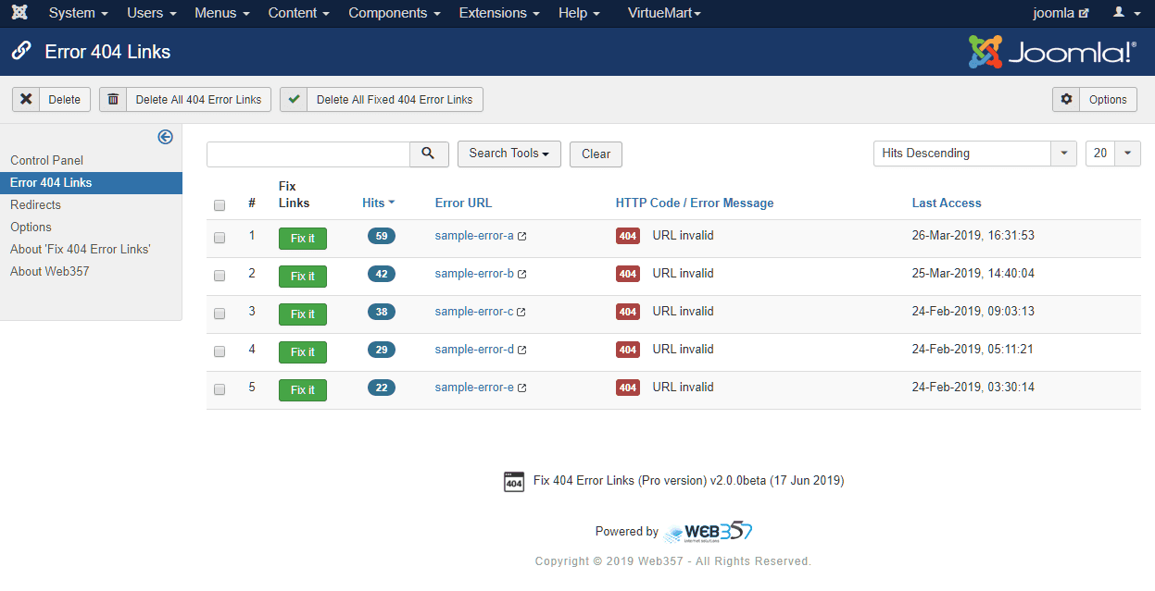
Task: Check the checkbox for row 2
Action: pos(220,276)
